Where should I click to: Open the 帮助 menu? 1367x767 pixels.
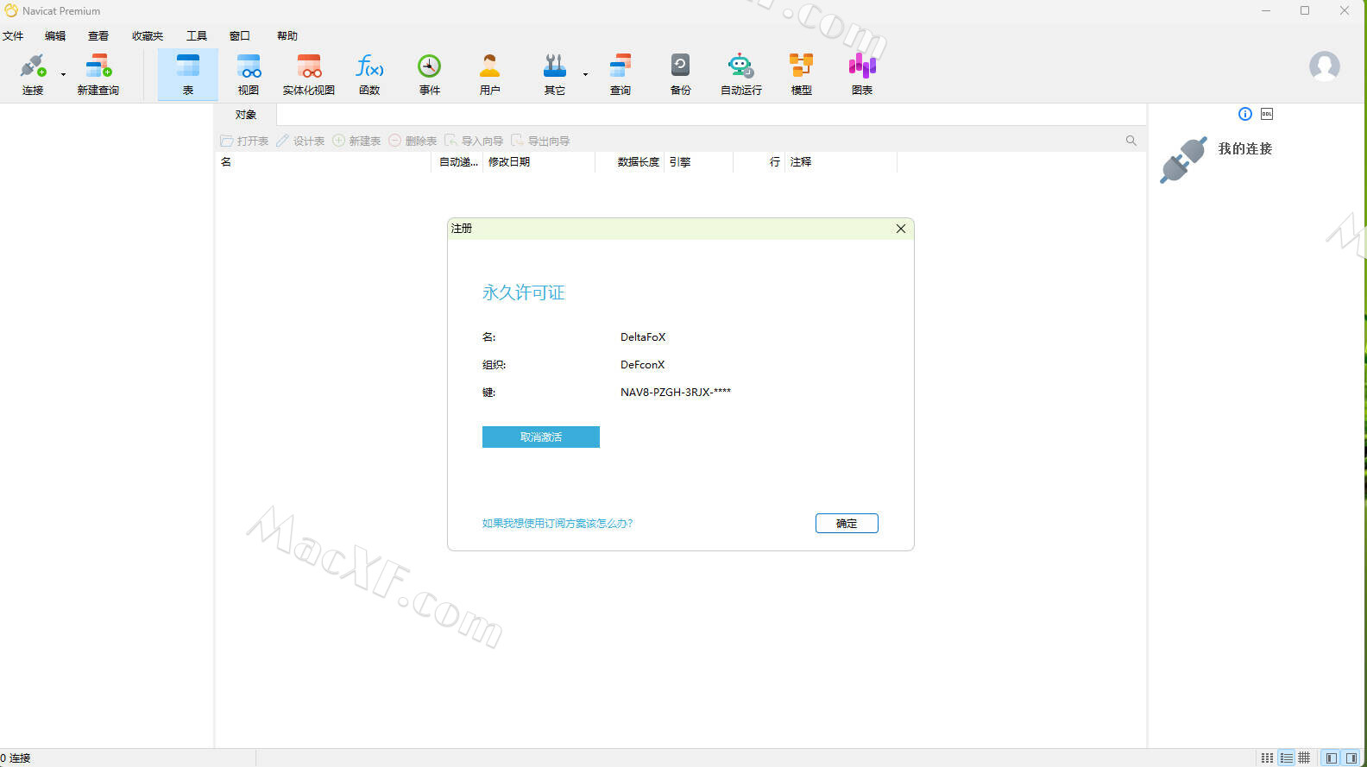pyautogui.click(x=287, y=36)
